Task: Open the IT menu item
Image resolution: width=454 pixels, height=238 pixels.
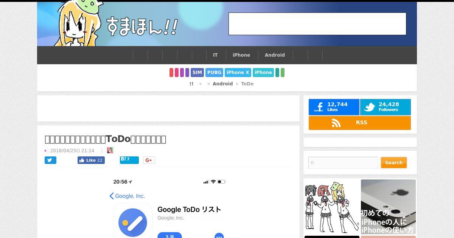Action: point(215,55)
